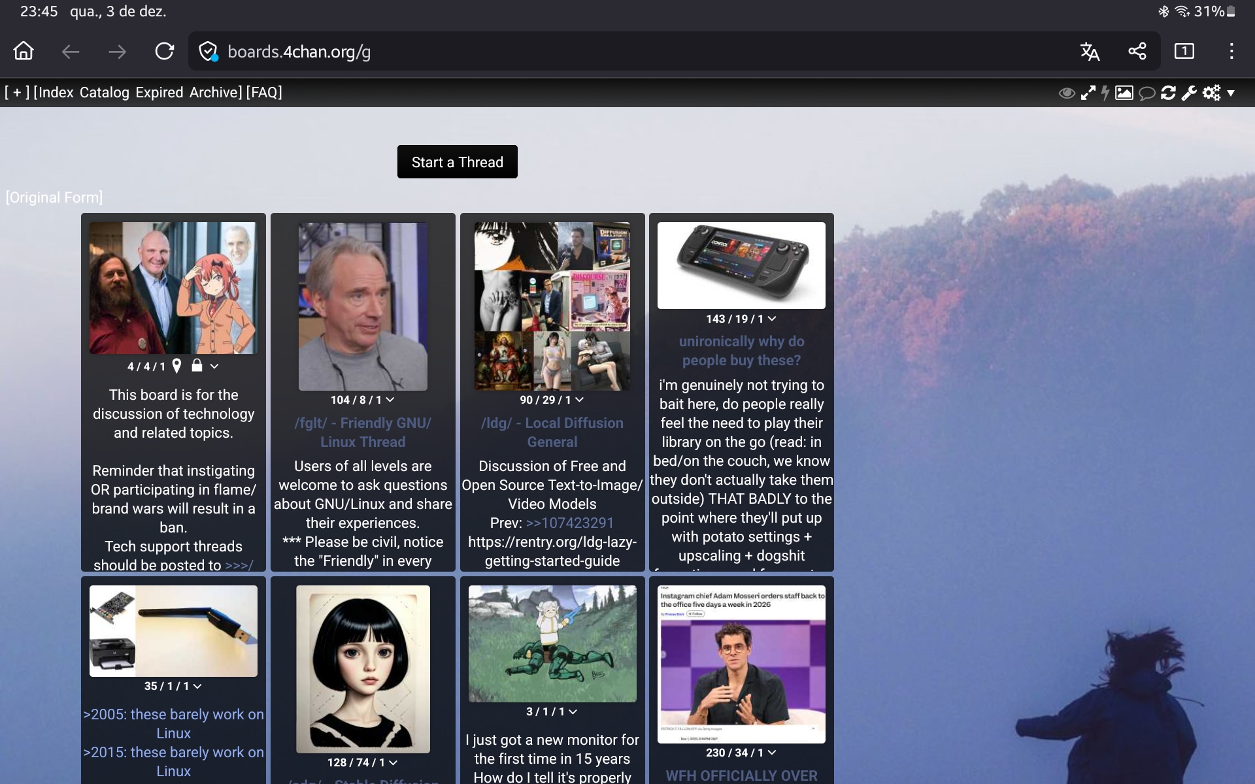
Task: Open the browser tabs counter icon
Action: 1184,52
